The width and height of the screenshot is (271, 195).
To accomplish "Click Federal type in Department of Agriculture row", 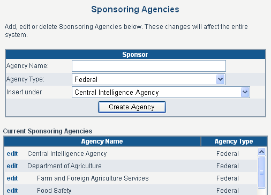I will (x=228, y=166).
